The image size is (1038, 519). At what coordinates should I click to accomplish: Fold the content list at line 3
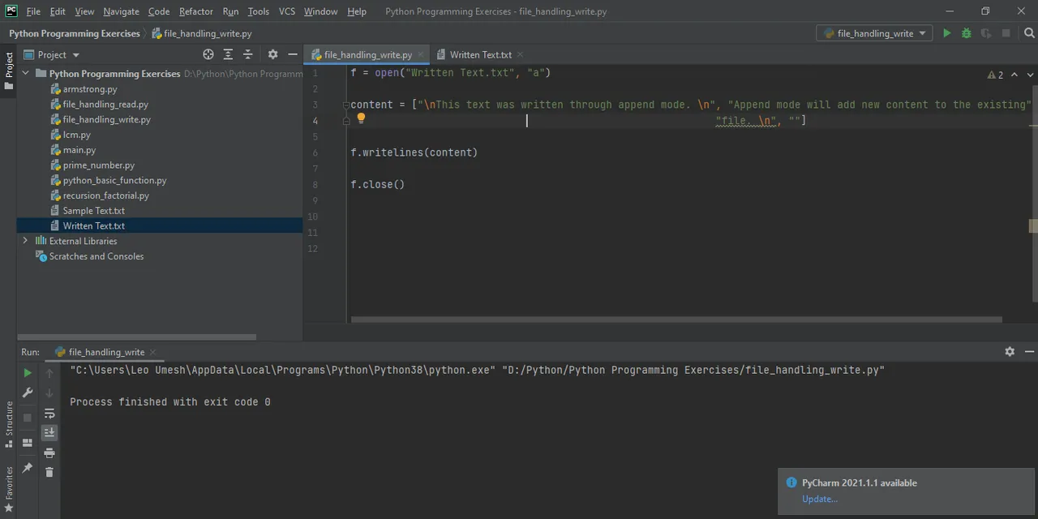pyautogui.click(x=345, y=105)
